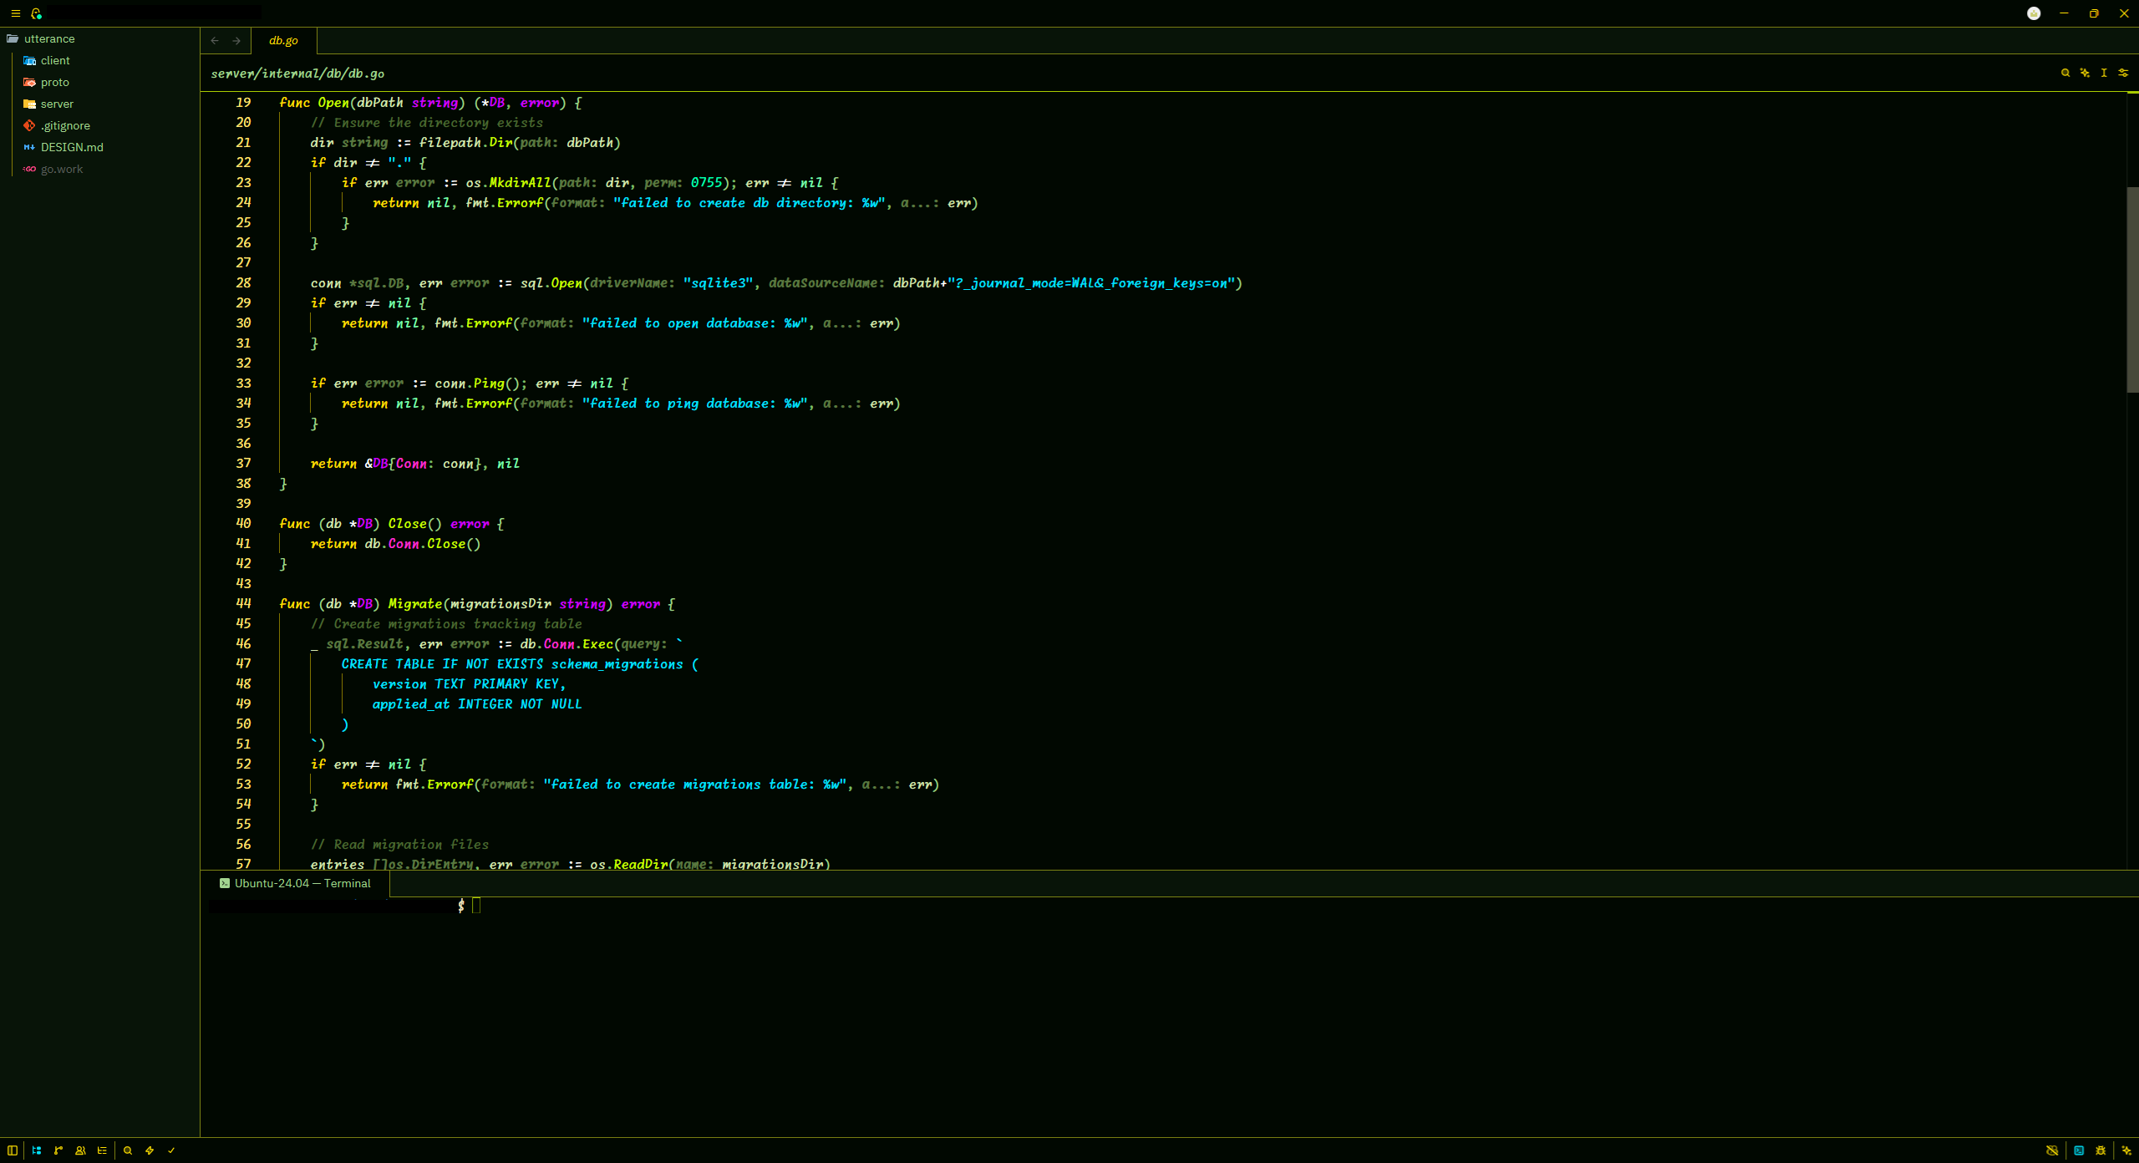Click the IDE logo icon beside the menu

tap(36, 13)
